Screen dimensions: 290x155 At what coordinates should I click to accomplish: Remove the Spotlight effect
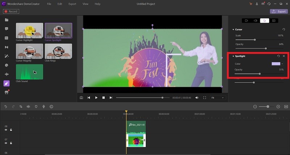tap(284, 56)
